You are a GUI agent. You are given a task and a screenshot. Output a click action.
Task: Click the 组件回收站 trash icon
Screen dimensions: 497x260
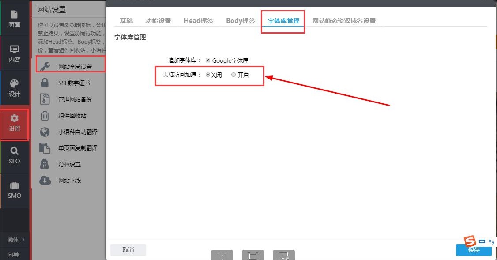45,116
